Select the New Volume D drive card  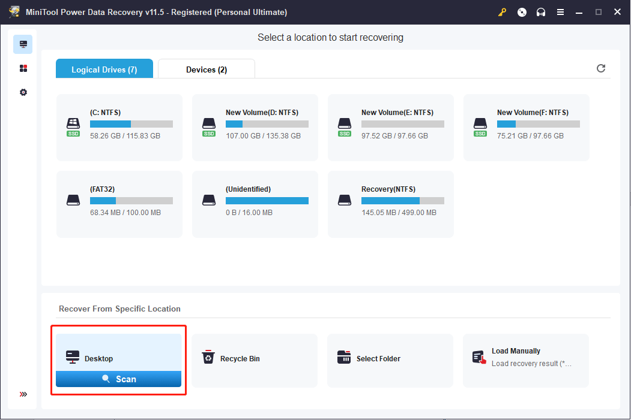click(255, 127)
